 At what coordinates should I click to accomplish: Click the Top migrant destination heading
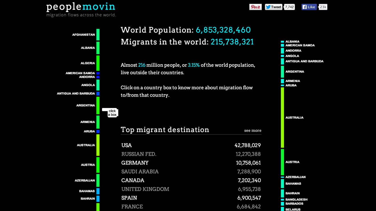165,130
